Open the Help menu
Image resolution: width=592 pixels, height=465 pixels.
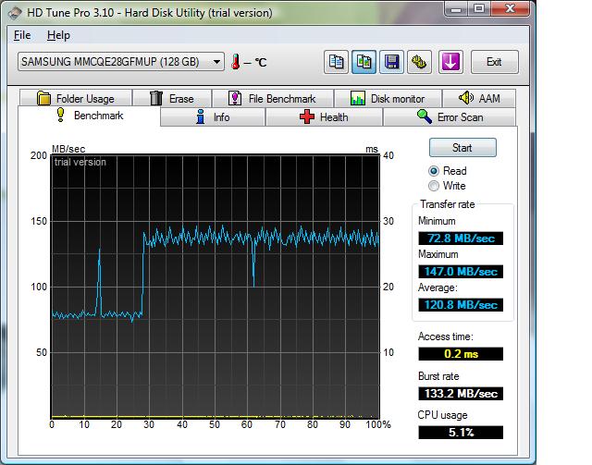point(58,35)
